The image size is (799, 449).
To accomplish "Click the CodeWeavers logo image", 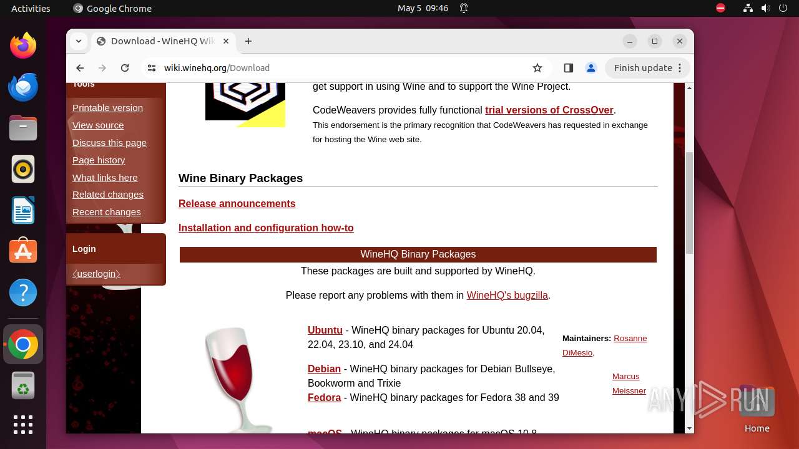I will click(245, 105).
